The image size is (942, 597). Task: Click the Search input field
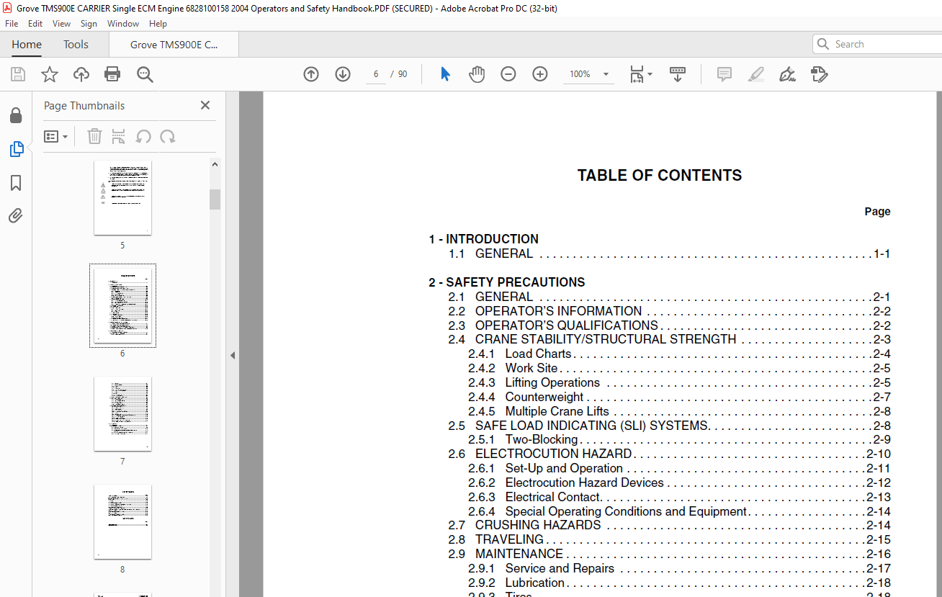(876, 44)
